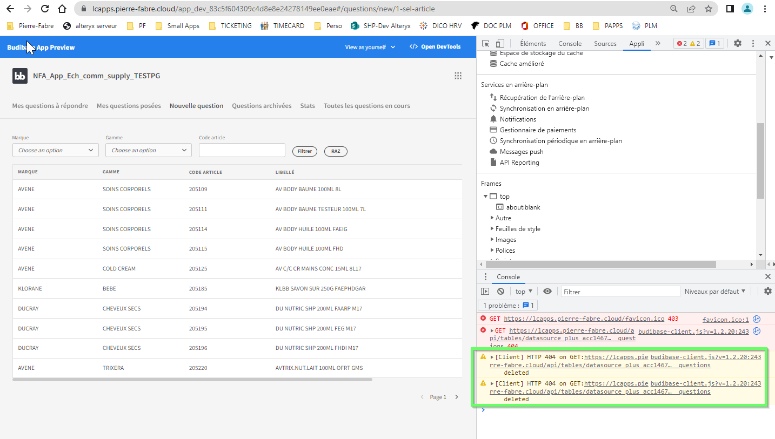The height and width of the screenshot is (439, 775).
Task: Open the Budibase app grid menu icon
Action: tap(458, 76)
